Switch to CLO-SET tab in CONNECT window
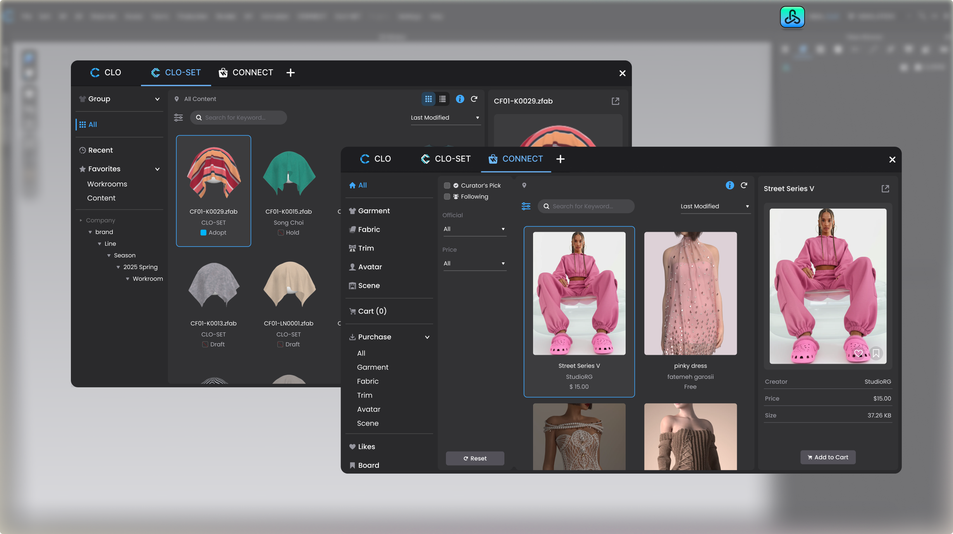The image size is (953, 534). click(x=446, y=159)
